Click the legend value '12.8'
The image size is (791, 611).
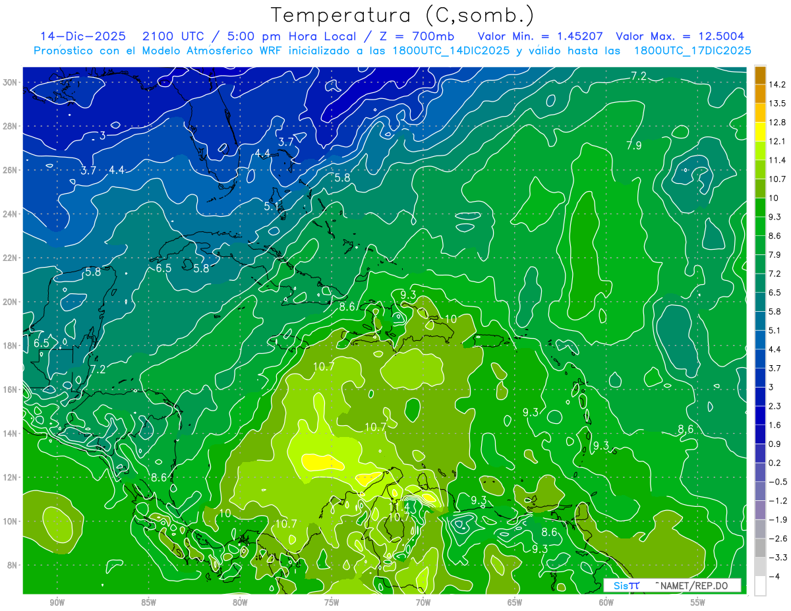point(776,123)
